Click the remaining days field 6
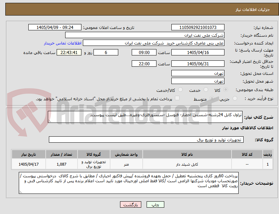Screen dimensions: 279x214 [106, 52]
